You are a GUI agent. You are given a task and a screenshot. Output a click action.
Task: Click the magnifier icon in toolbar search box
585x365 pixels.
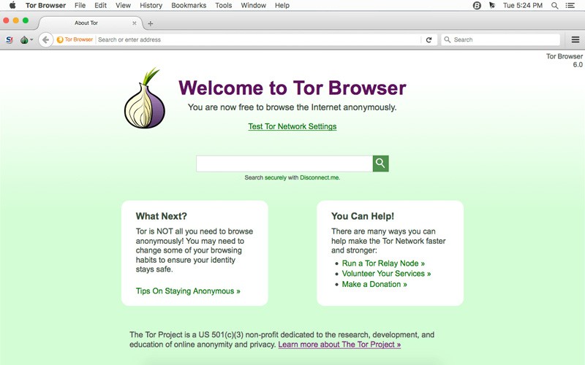(x=447, y=39)
